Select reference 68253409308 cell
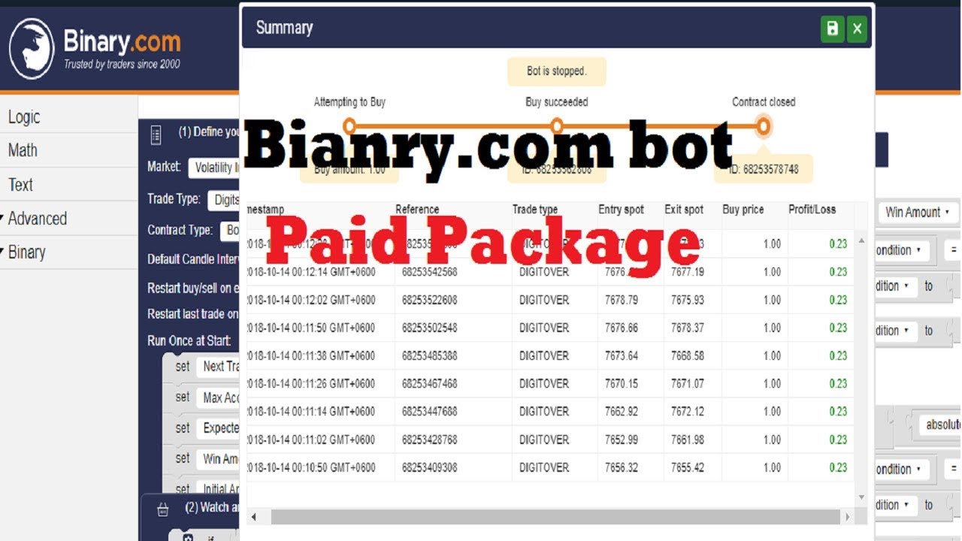Viewport: 962px width, 541px height. pos(453,467)
